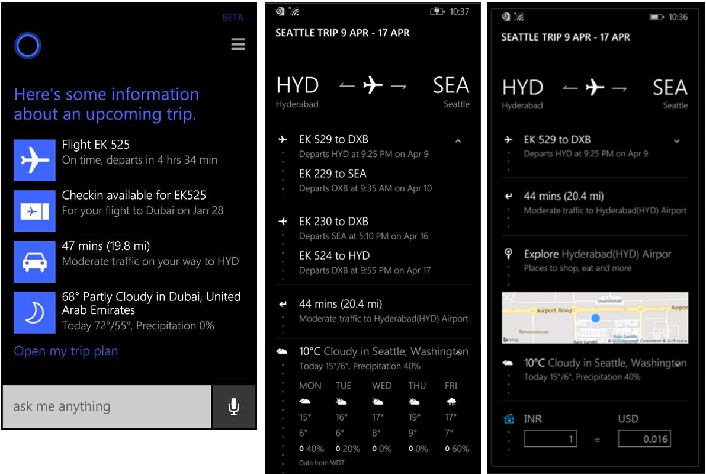Tap cloud icon beside 10°C Cloudy in middle screen
The height and width of the screenshot is (474, 706).
click(283, 351)
